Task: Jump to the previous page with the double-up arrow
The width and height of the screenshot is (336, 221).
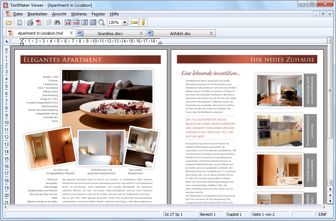Action: coord(330,189)
